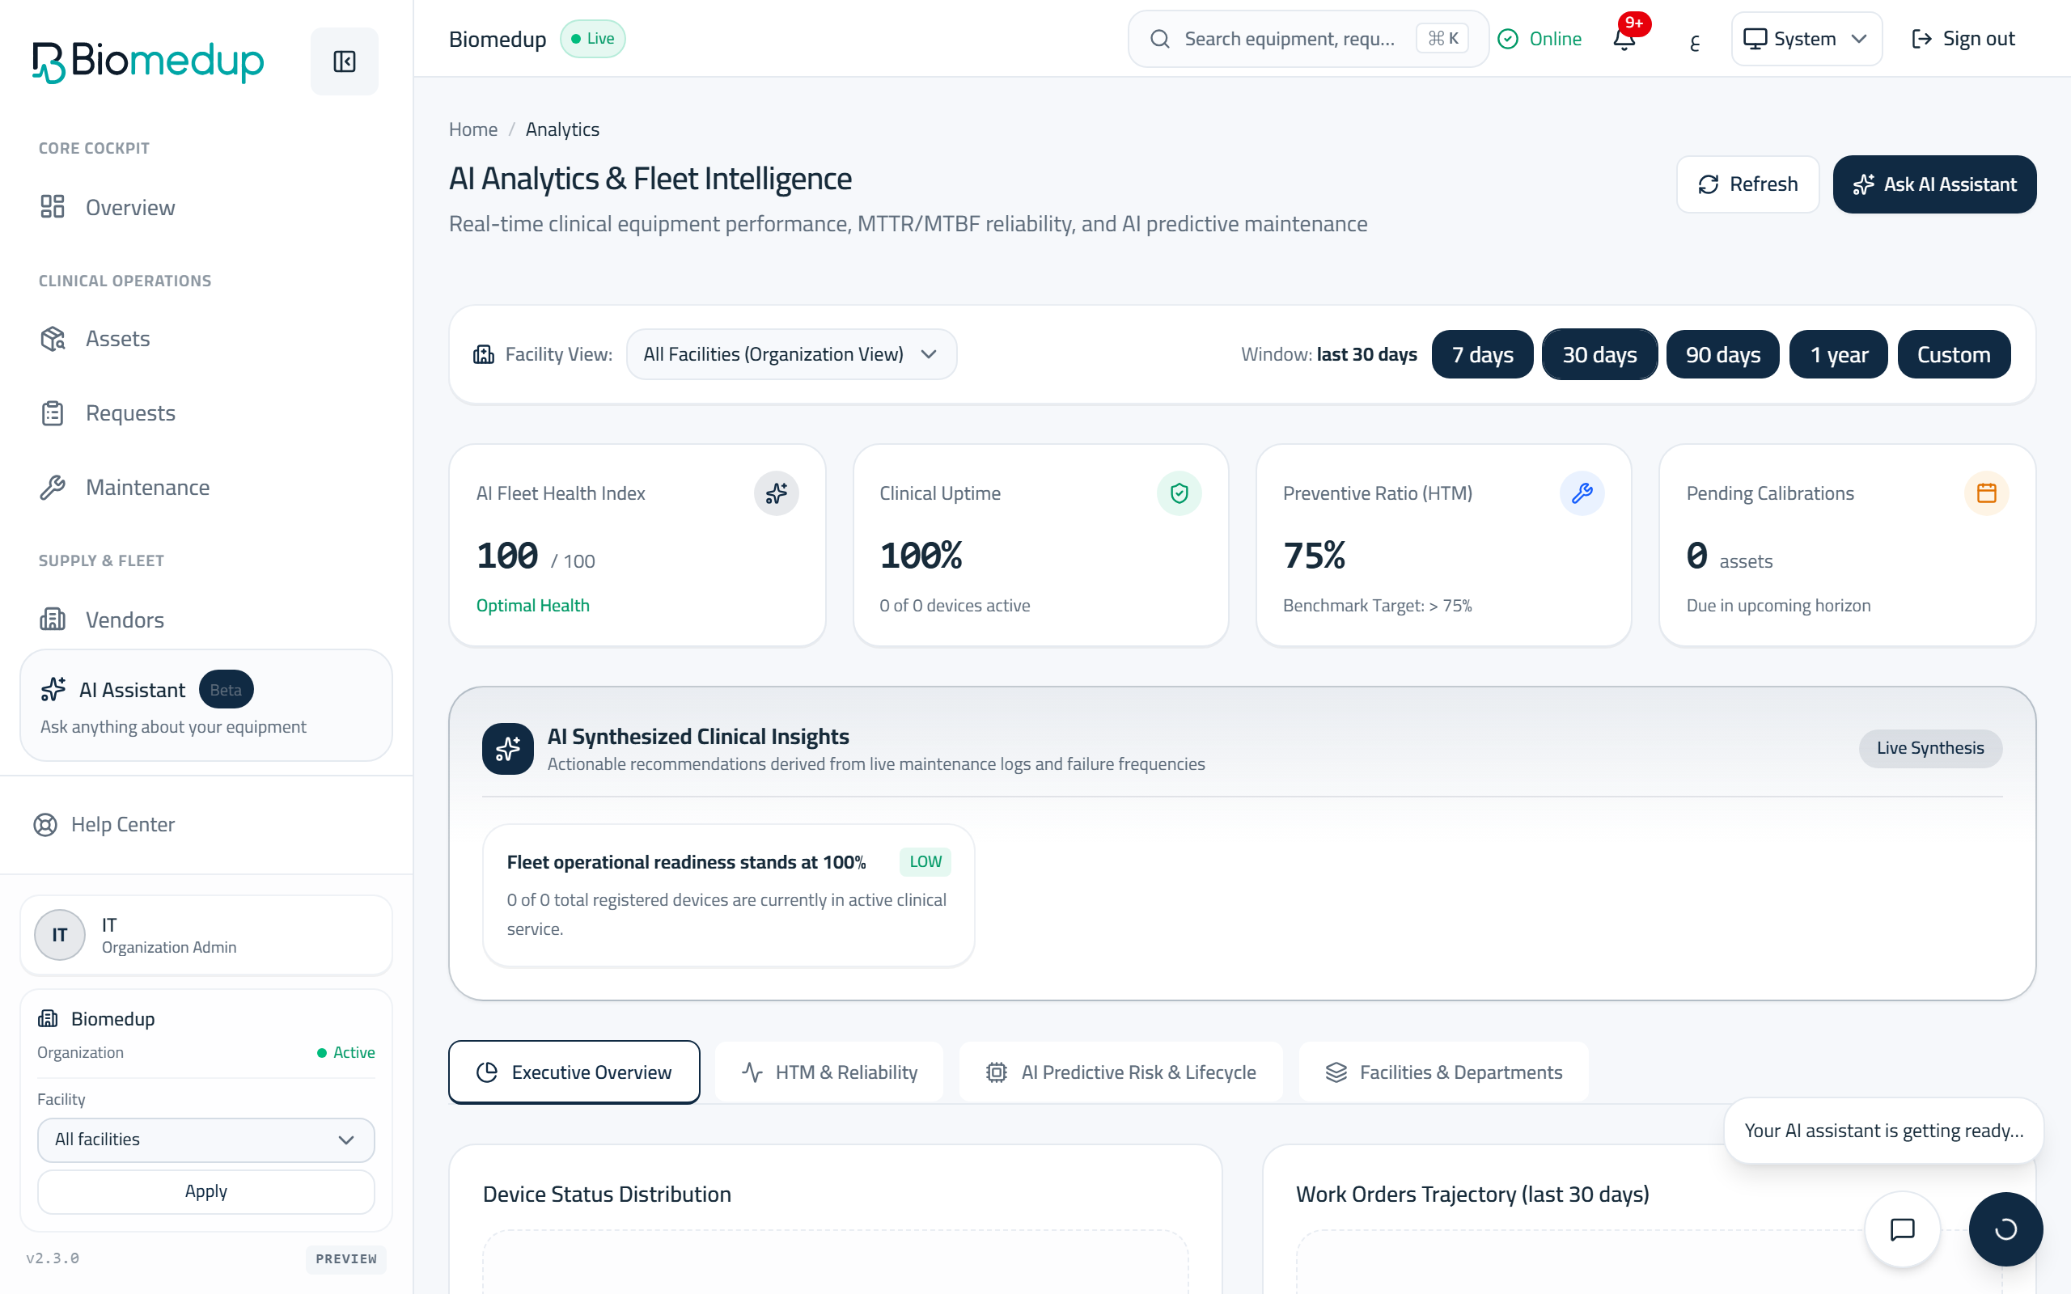Click the Preventive Ratio wrench icon
This screenshot has width=2071, height=1294.
[x=1582, y=493]
